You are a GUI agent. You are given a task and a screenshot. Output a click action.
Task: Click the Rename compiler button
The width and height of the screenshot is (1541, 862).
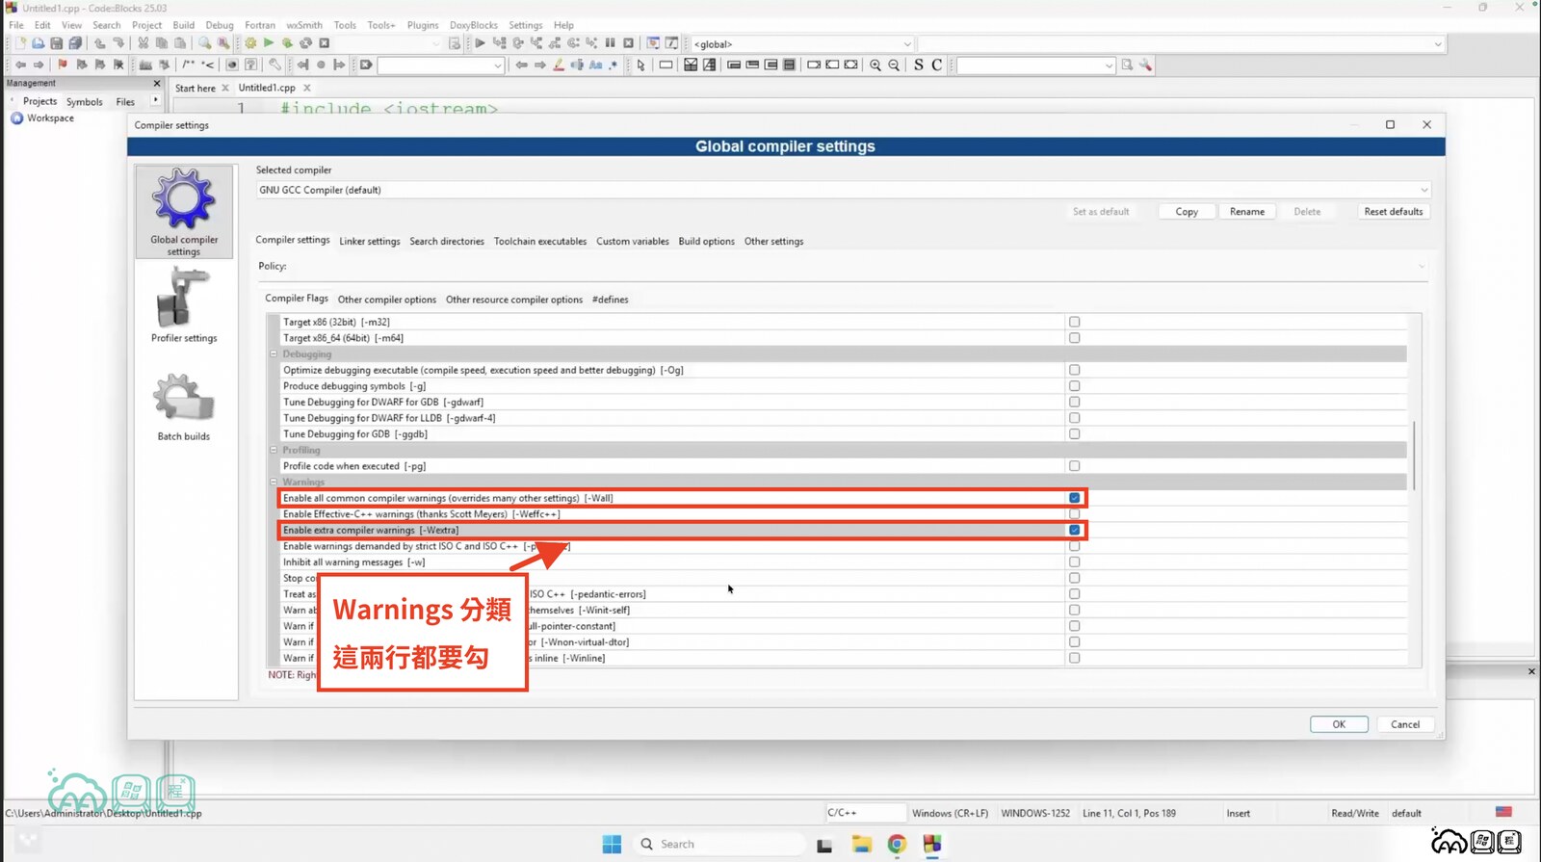pyautogui.click(x=1247, y=212)
